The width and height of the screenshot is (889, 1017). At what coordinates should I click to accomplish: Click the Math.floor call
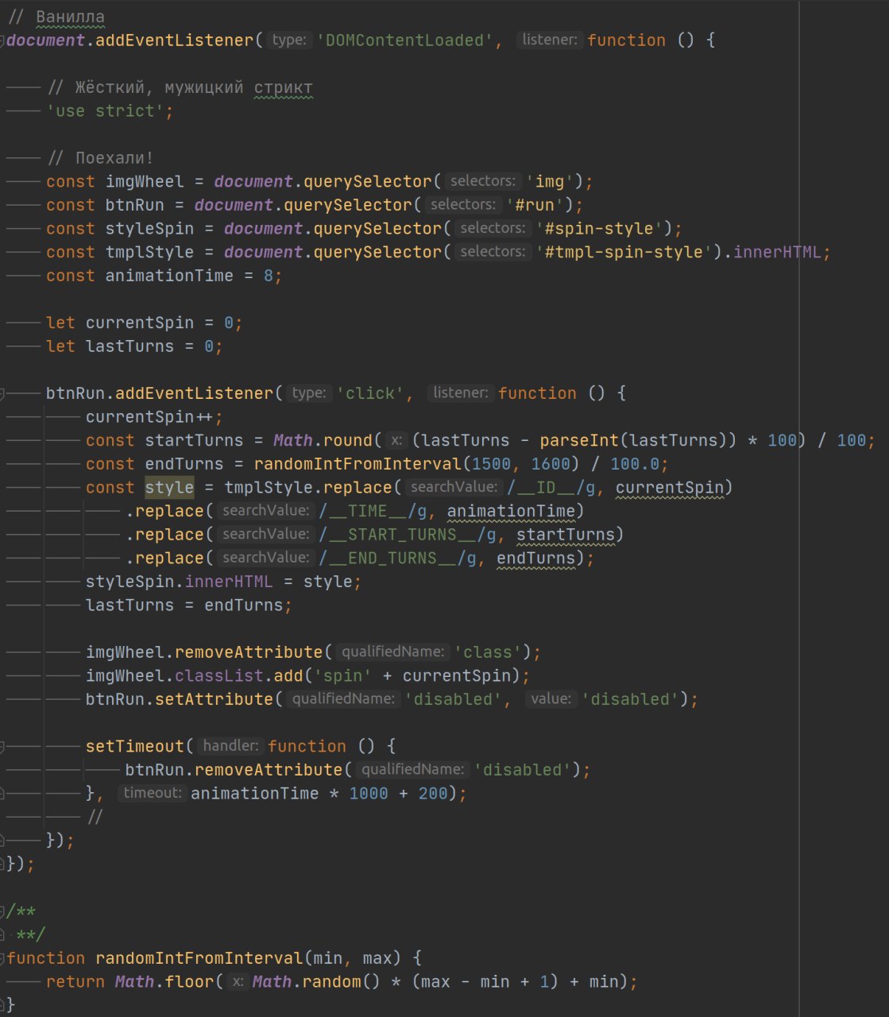click(164, 982)
